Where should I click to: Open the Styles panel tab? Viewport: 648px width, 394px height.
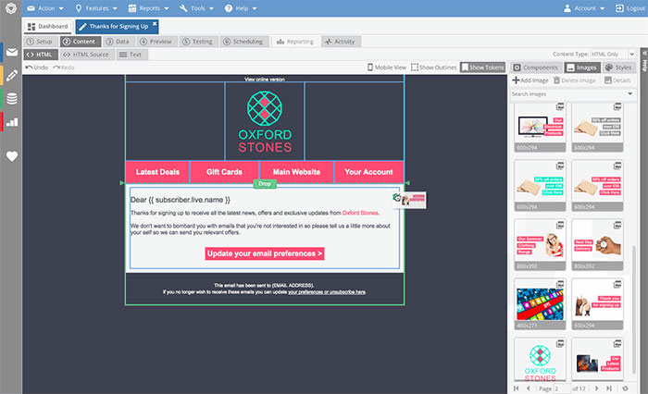(618, 68)
